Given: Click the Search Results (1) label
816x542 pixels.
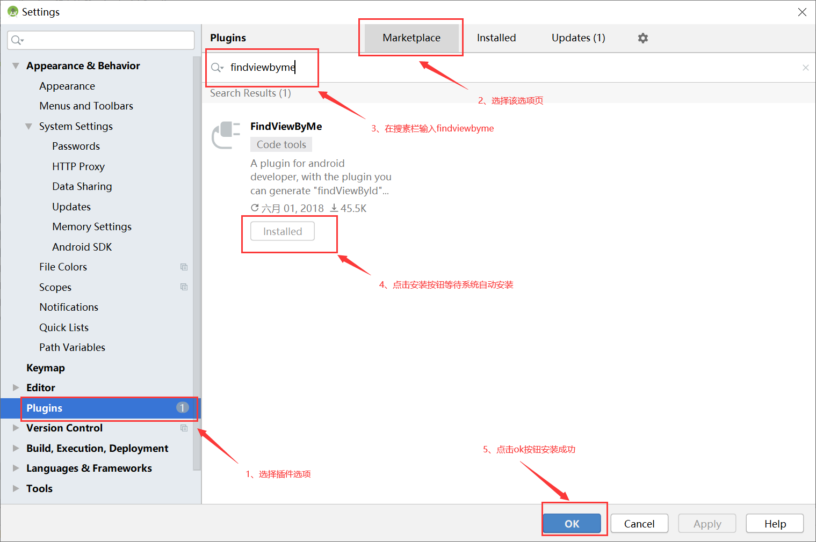Looking at the screenshot, I should 250,93.
